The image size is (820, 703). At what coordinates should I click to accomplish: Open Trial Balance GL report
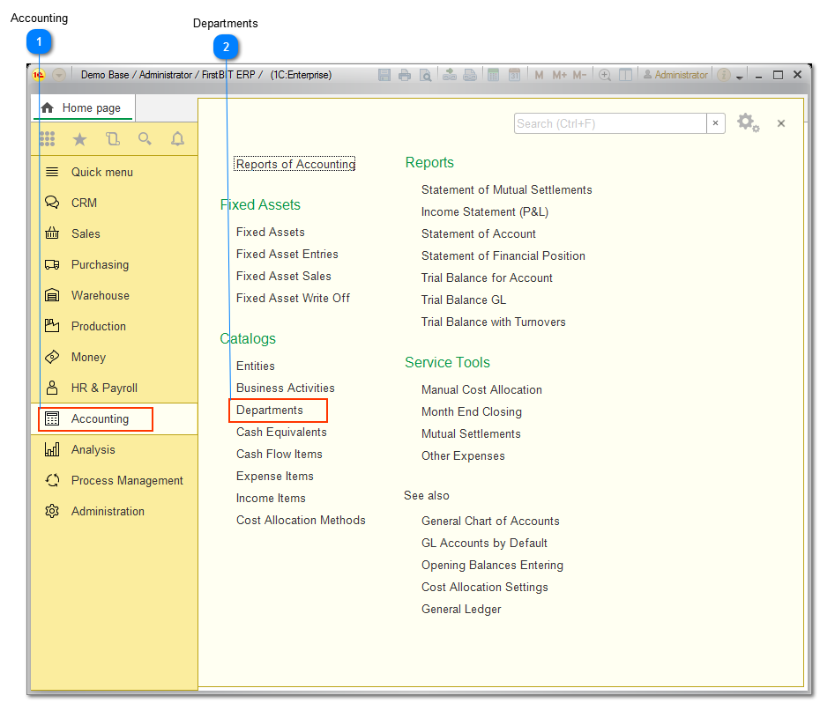point(464,300)
